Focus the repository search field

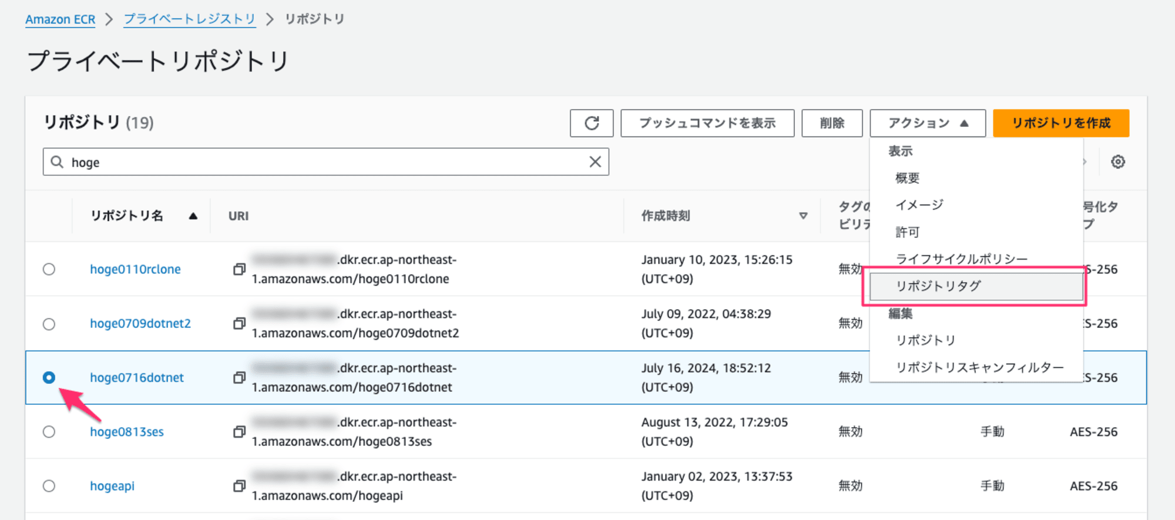click(326, 162)
